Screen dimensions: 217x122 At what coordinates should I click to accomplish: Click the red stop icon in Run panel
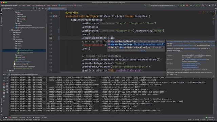4,84
